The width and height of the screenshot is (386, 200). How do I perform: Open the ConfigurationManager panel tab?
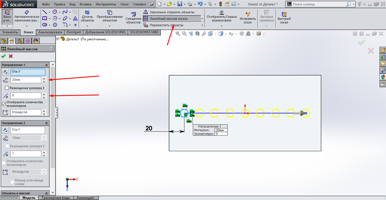coord(20,41)
